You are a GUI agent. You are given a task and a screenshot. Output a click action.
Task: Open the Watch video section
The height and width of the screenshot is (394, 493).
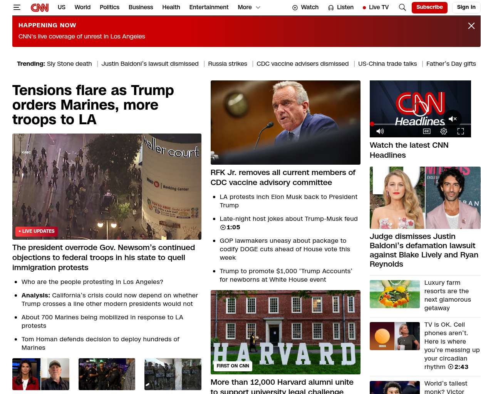(305, 7)
